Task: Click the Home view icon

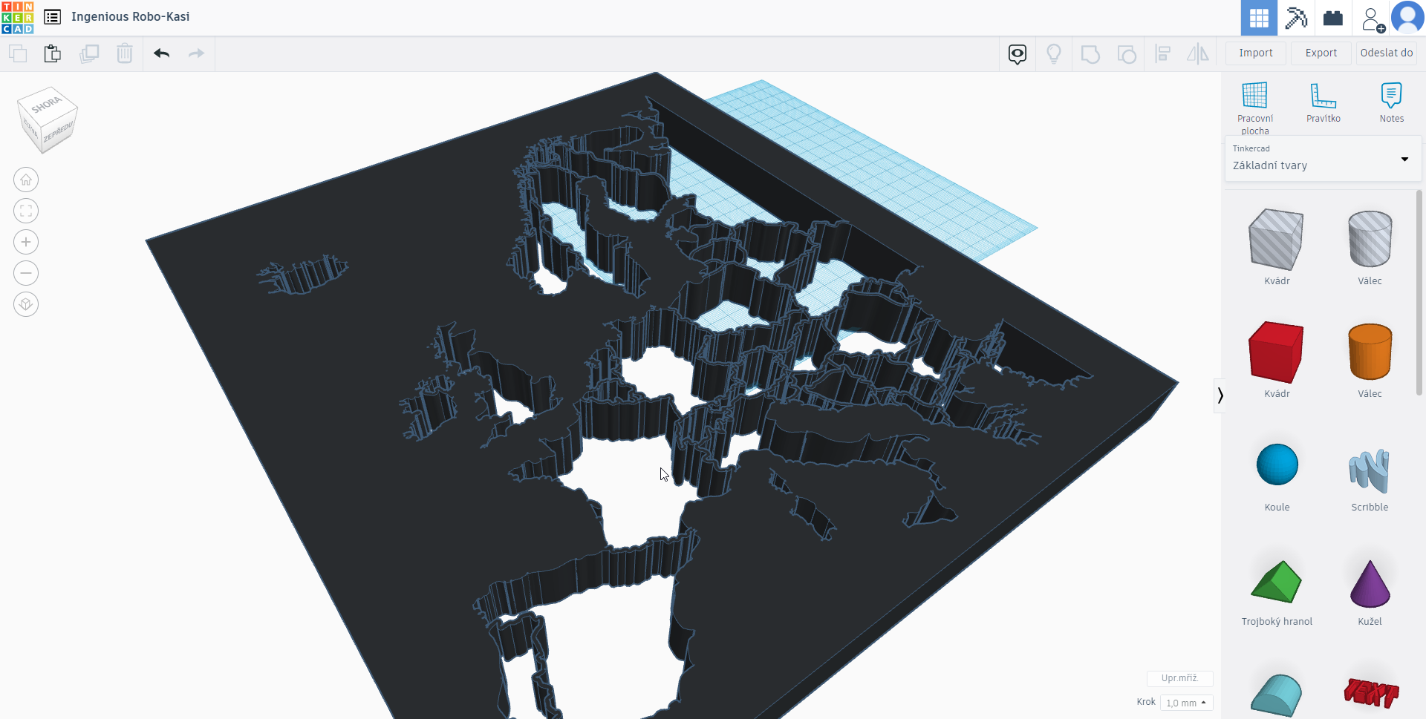Action: pyautogui.click(x=26, y=180)
